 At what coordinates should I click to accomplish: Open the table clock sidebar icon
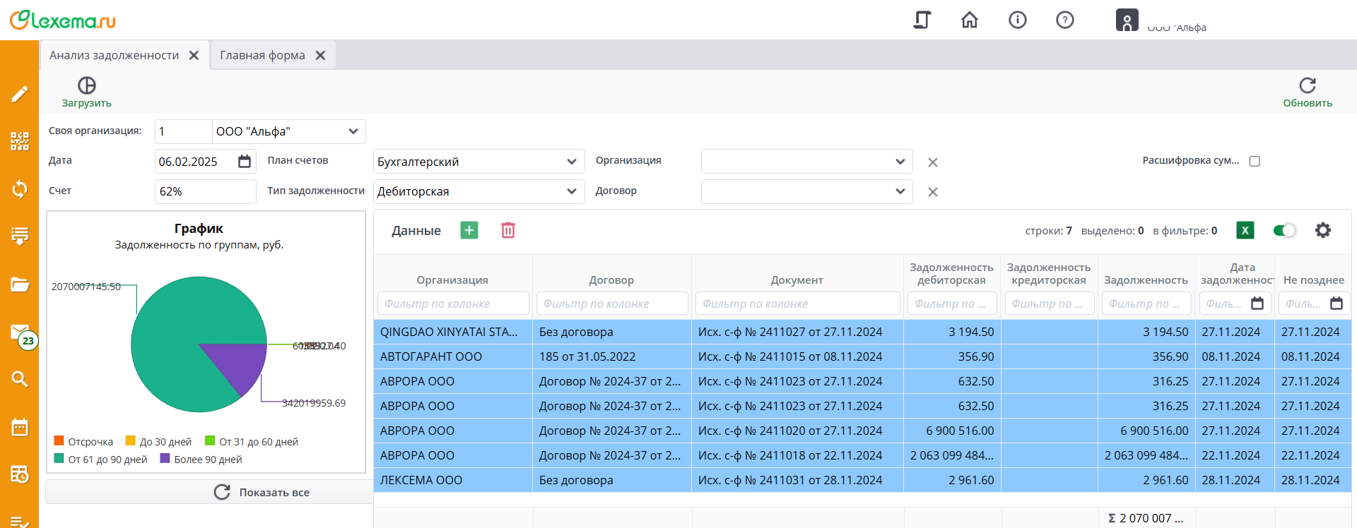point(20,474)
